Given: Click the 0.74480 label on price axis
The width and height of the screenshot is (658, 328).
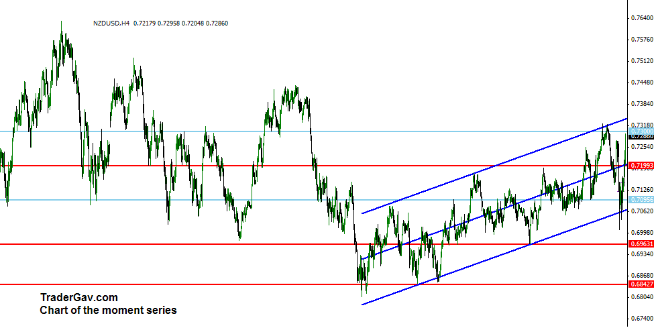Looking at the screenshot, I should [x=641, y=83].
